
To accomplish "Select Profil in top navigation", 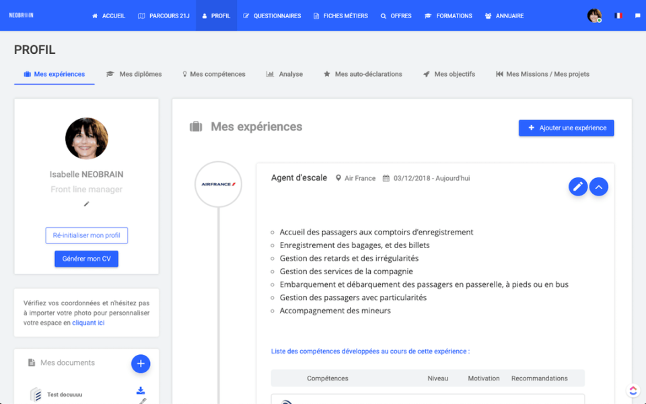I will tap(216, 15).
